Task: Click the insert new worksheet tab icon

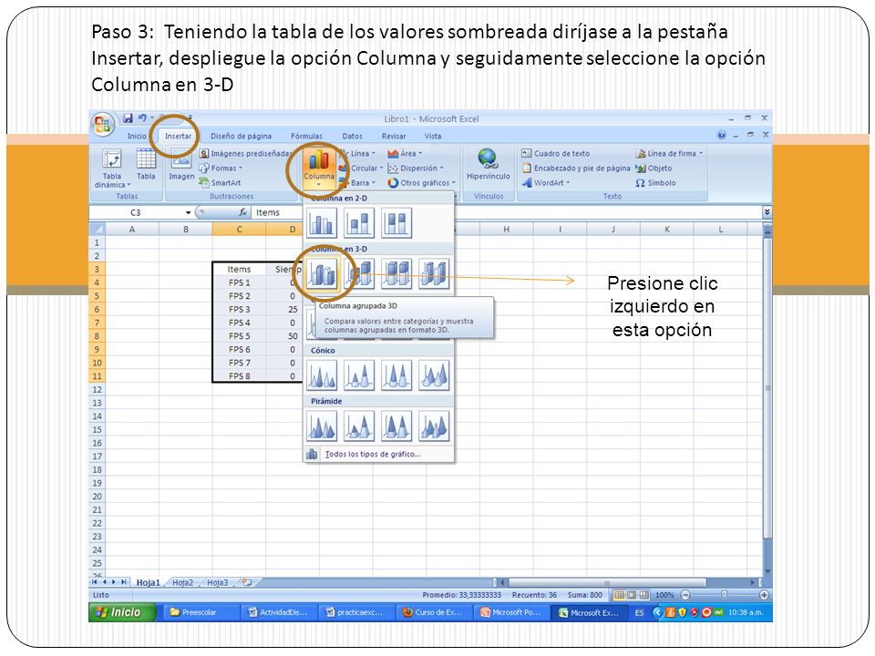Action: pyautogui.click(x=247, y=582)
